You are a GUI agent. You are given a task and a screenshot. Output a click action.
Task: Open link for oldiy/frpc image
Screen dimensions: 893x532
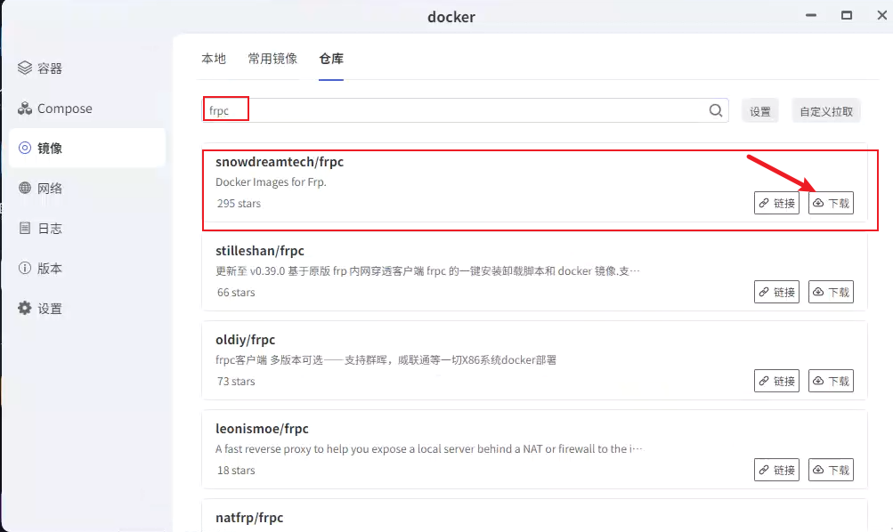pyautogui.click(x=776, y=381)
